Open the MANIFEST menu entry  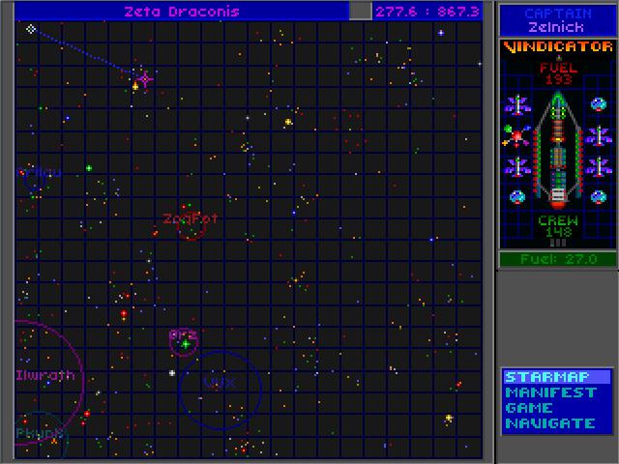pyautogui.click(x=550, y=392)
